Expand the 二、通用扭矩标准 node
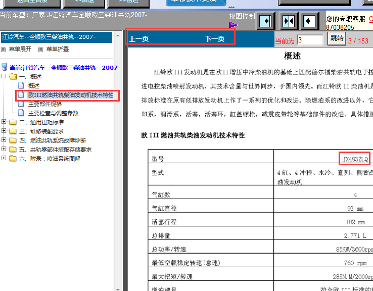 pos(4,122)
